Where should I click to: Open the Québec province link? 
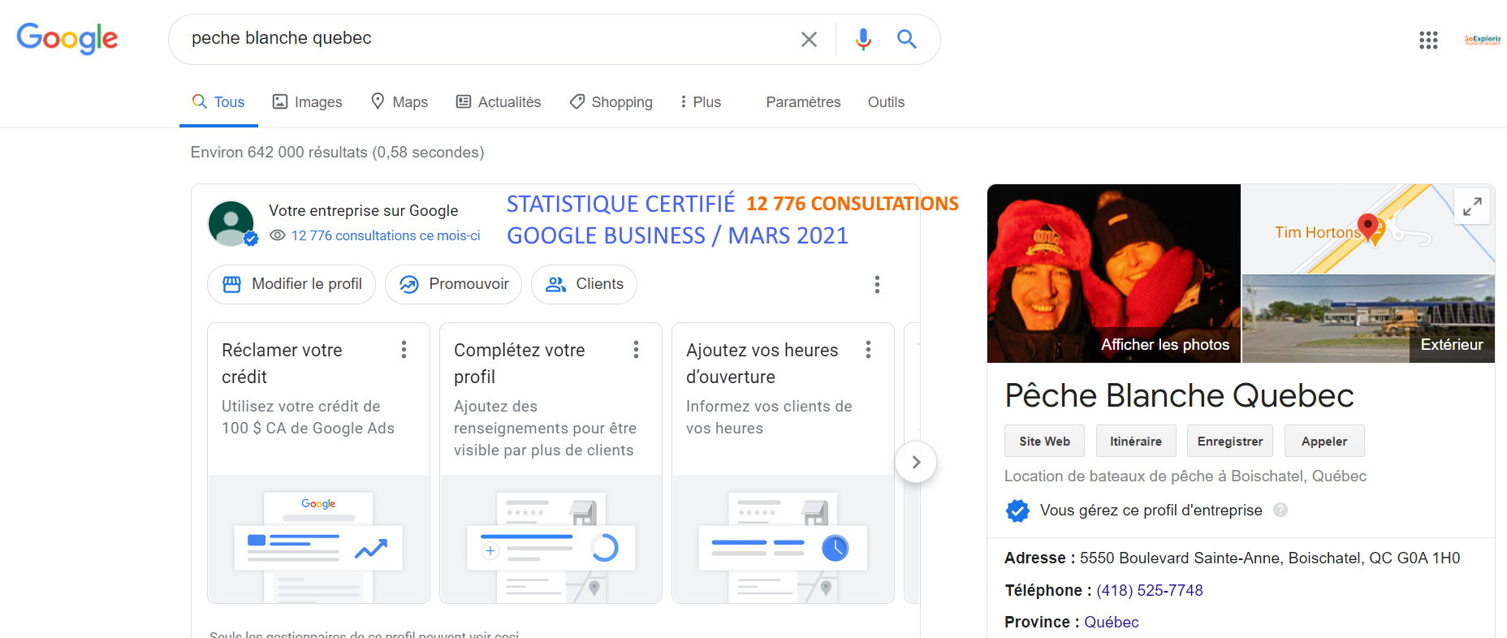pyautogui.click(x=1112, y=622)
